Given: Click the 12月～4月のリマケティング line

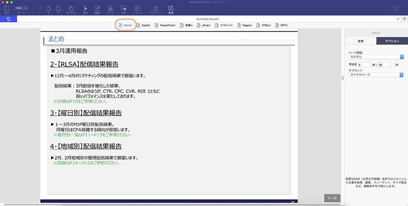Looking at the screenshot, I should tap(98, 76).
